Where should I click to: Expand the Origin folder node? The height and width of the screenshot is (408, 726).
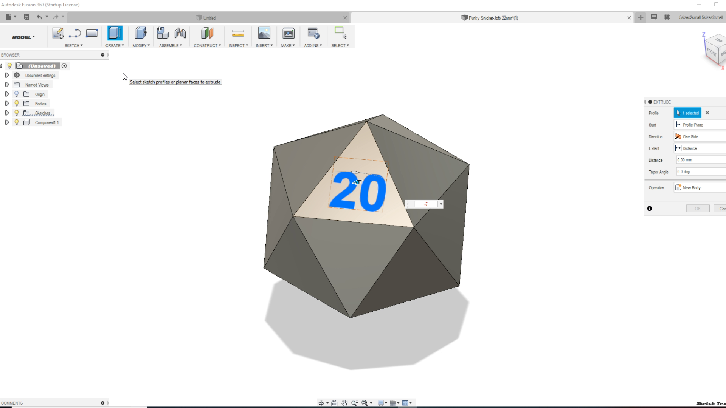coord(7,94)
